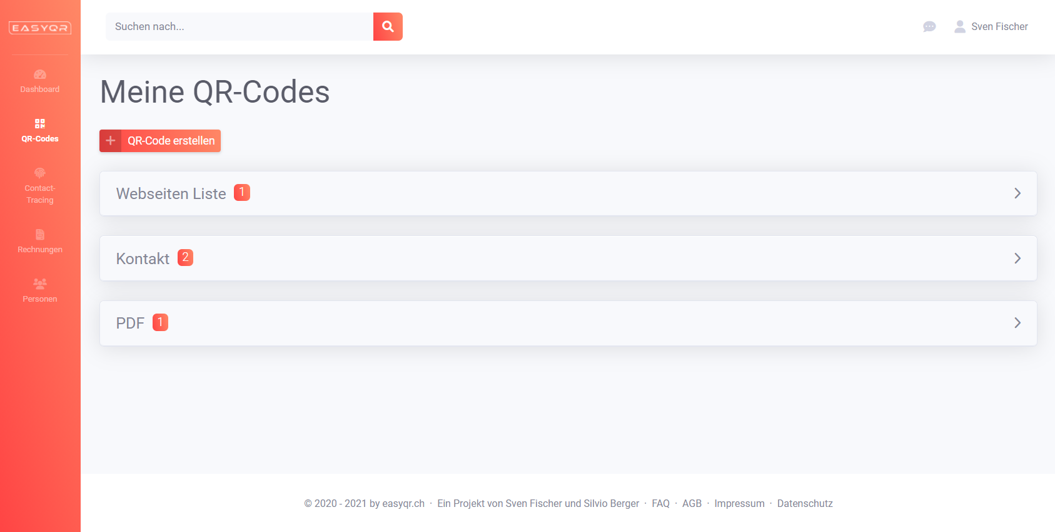
Task: Open the Rechnungen invoice icon
Action: pos(40,235)
